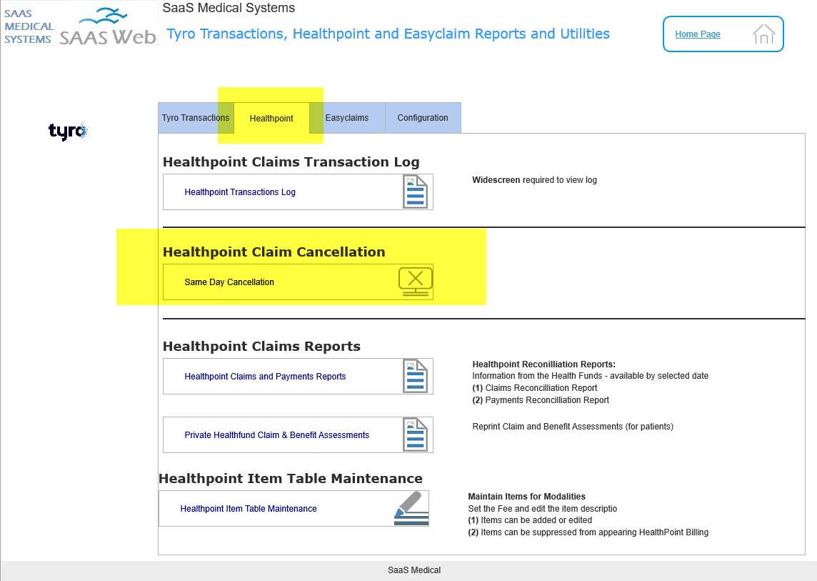Image resolution: width=817 pixels, height=581 pixels.
Task: Click the house icon beside Home Page
Action: coord(763,34)
